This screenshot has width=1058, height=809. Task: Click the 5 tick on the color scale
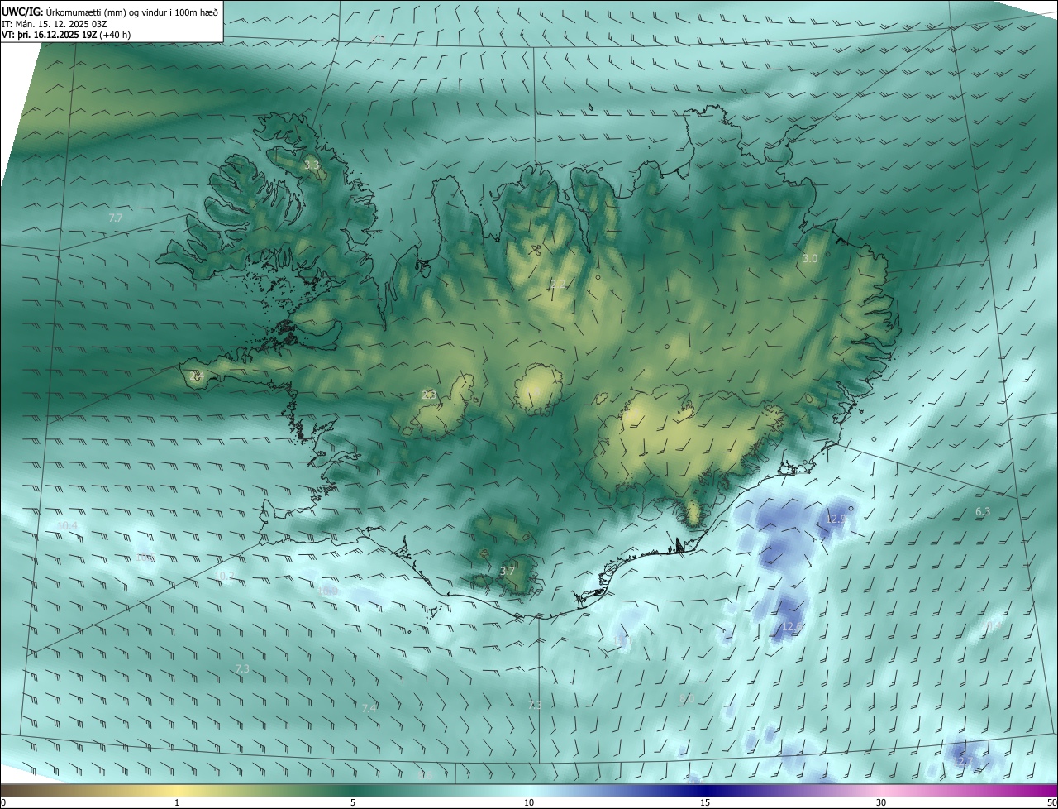click(353, 802)
